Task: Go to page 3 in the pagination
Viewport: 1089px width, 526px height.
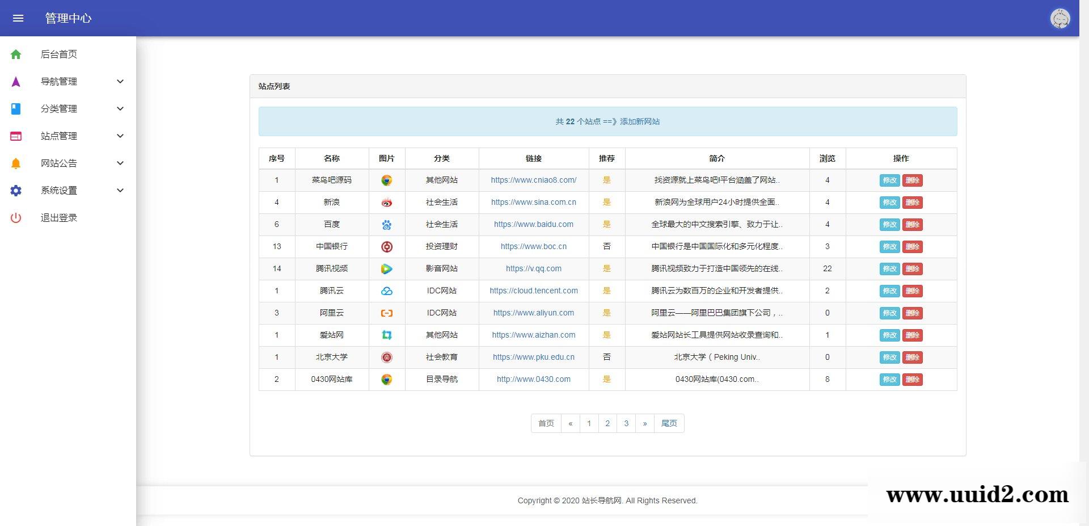Action: pyautogui.click(x=626, y=423)
